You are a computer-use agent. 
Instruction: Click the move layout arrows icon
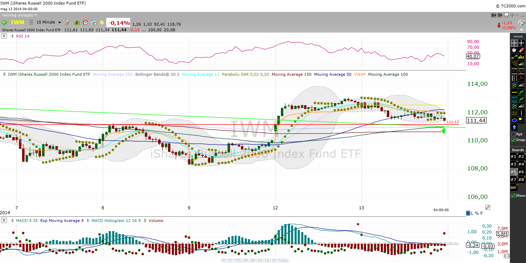(x=512, y=15)
